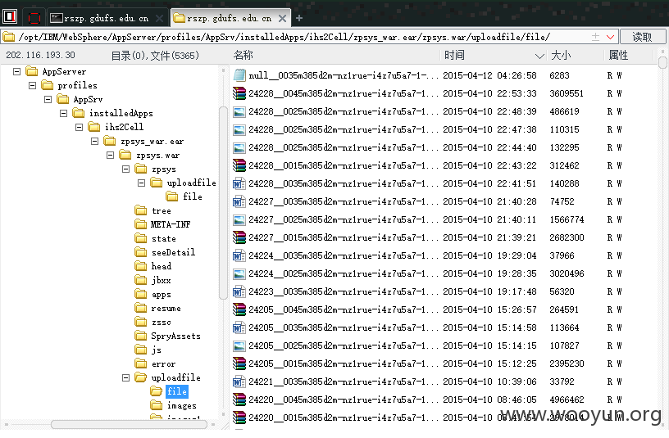This screenshot has height=438, width=669.
Task: Select the highlighted file folder in the tree
Action: (176, 391)
